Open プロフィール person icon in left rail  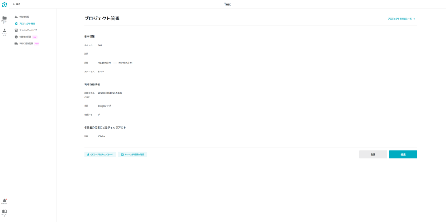[4, 31]
